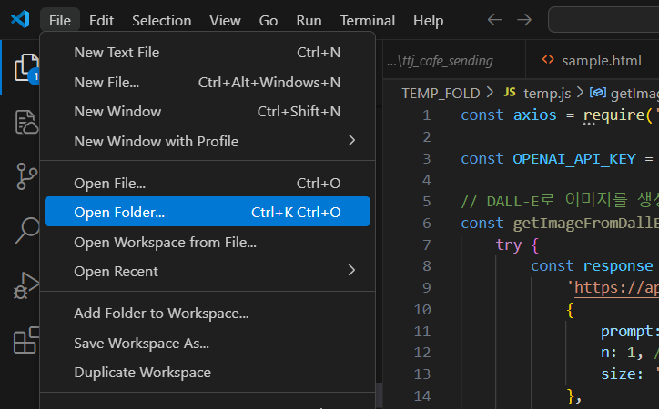Click the go forward arrow

(523, 20)
